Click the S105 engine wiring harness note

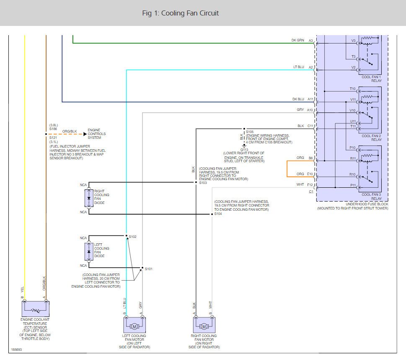pos(269,139)
